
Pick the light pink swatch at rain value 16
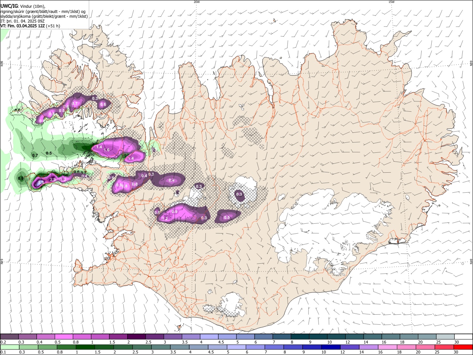[x=387, y=347]
